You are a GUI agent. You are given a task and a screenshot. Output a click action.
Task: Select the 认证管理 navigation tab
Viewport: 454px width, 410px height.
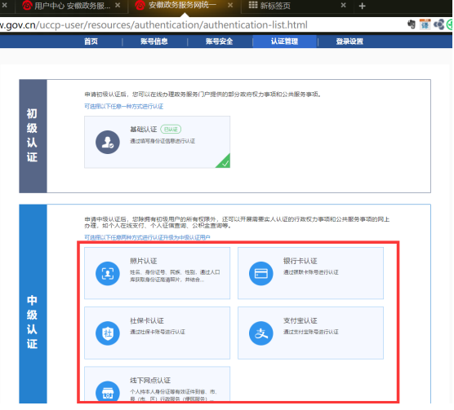click(x=285, y=42)
